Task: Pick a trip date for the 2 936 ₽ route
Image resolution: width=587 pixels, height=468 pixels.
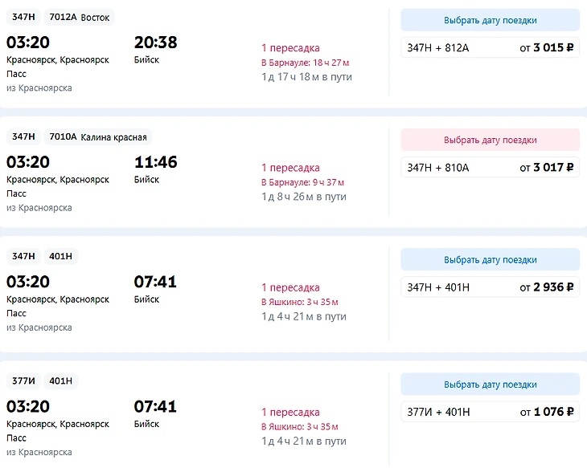Action: (490, 259)
